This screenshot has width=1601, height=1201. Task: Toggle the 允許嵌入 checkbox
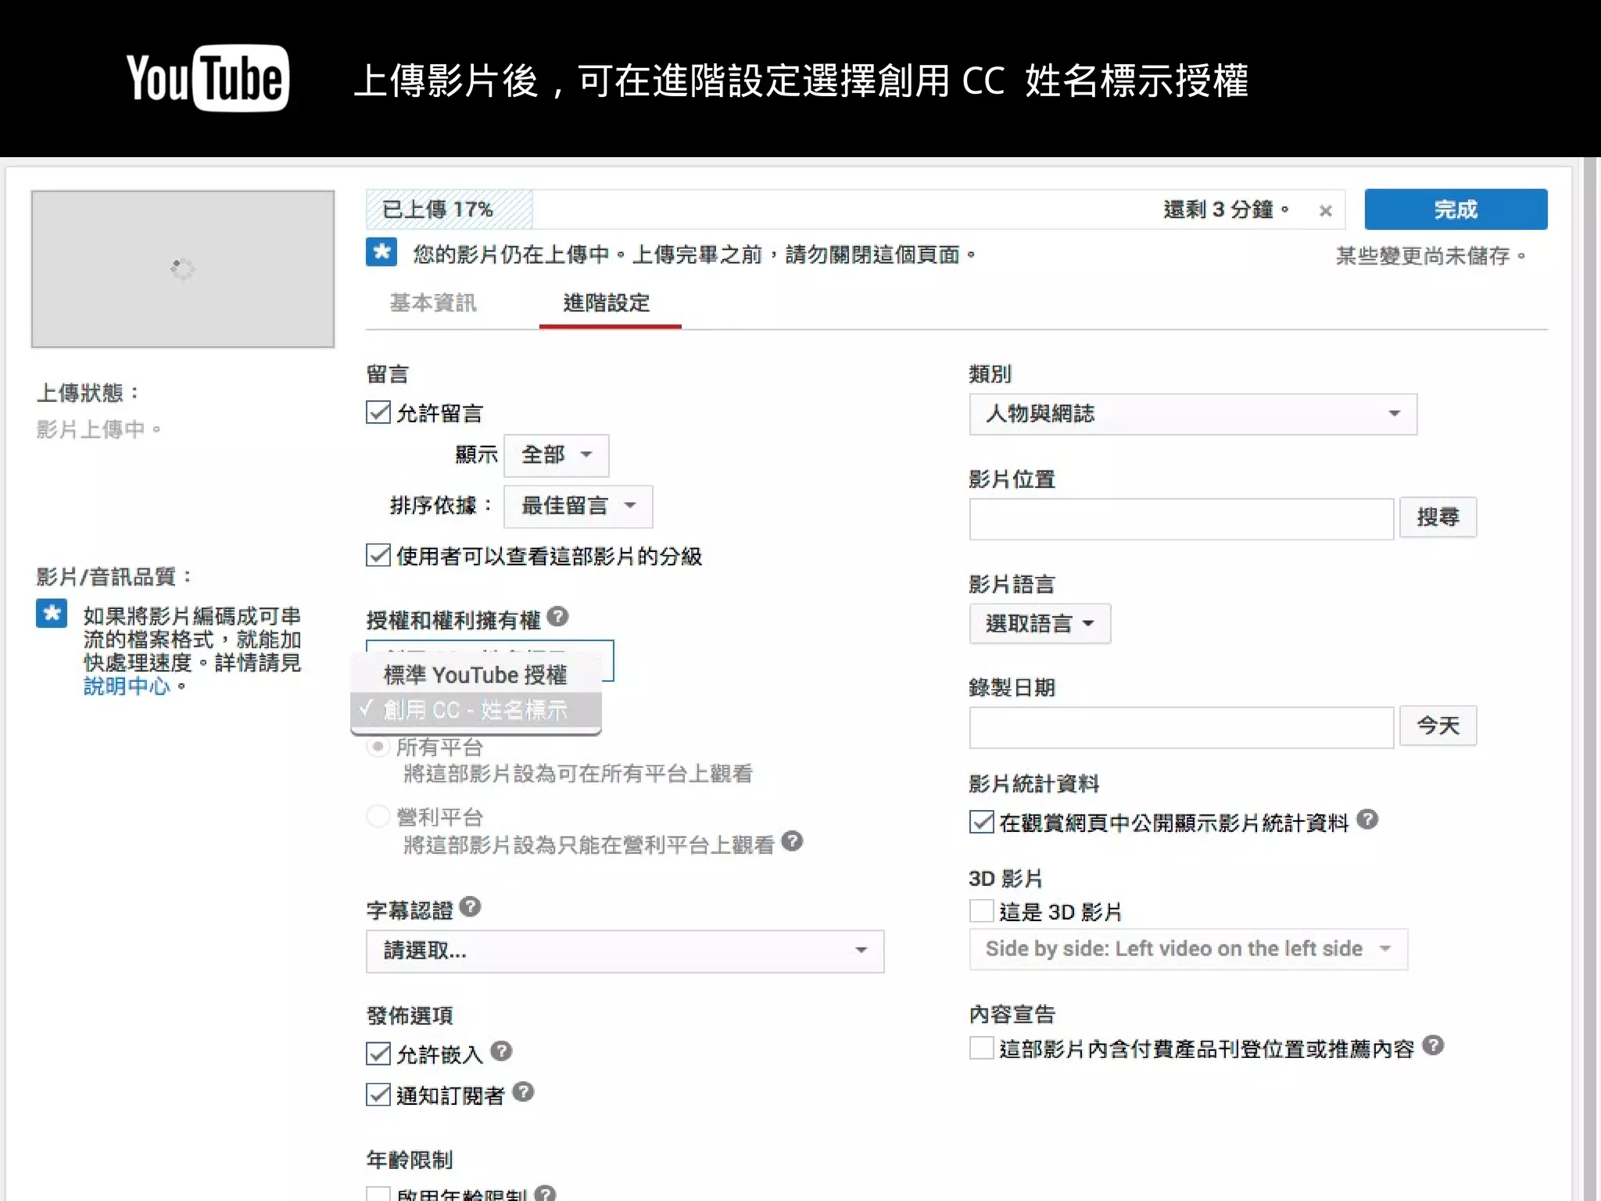pyautogui.click(x=378, y=1054)
